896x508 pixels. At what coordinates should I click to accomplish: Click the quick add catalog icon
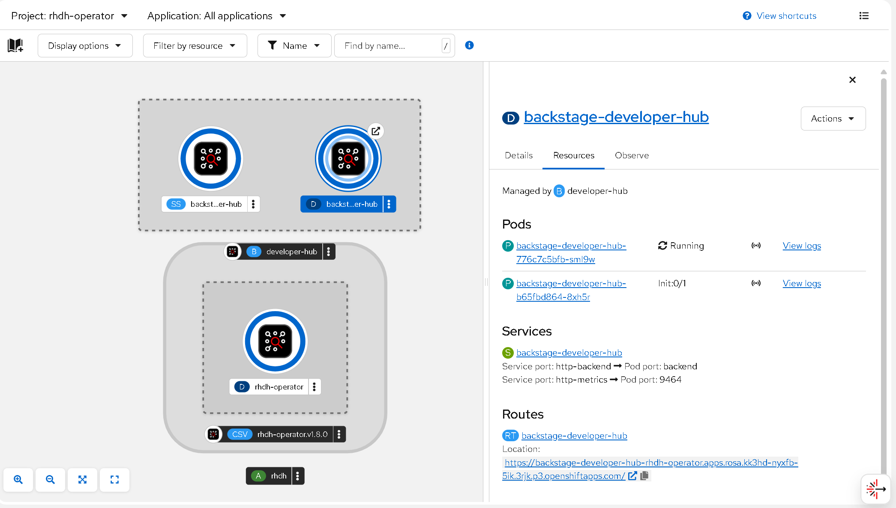click(15, 45)
